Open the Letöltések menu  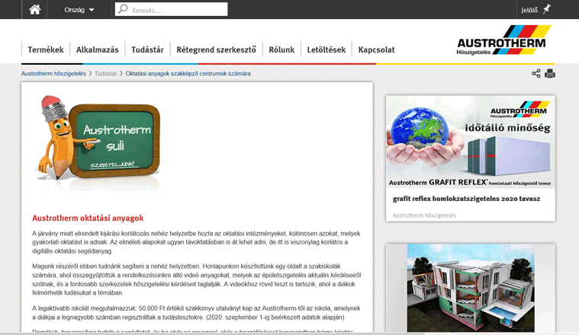click(326, 49)
